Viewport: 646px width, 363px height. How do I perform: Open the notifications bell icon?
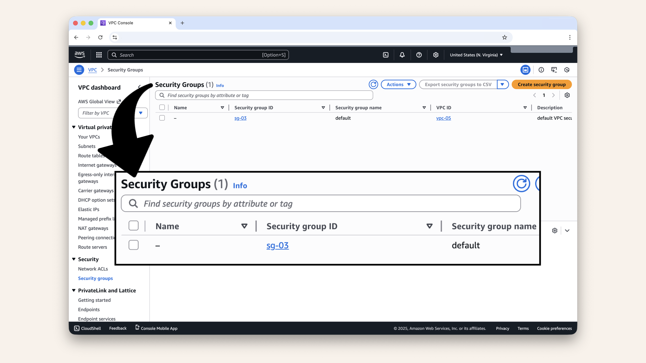pos(402,54)
